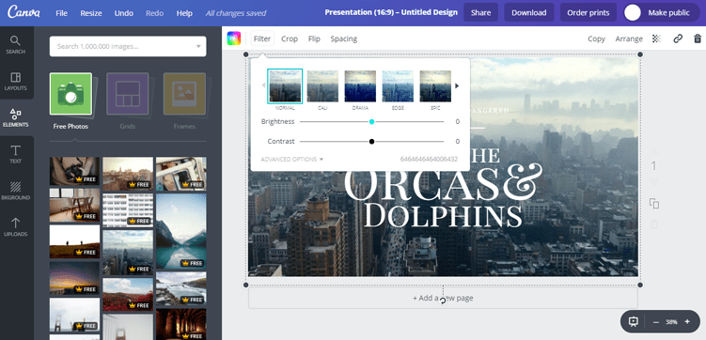Click the trash delete icon in toolbar
This screenshot has height=340, width=706.
click(698, 39)
